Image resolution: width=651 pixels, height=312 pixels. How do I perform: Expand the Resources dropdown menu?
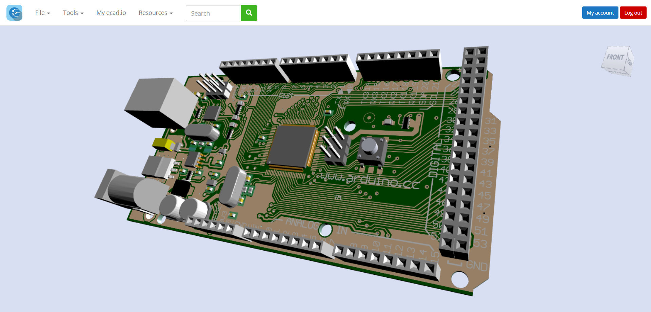coord(156,13)
